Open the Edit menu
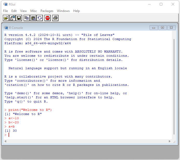The height and width of the screenshot is (160, 180). [14, 11]
